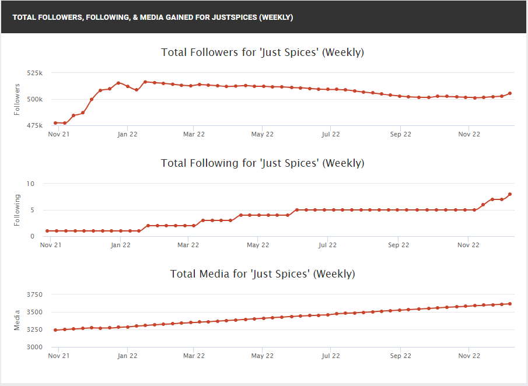Click the "Total Following for 'Just Spices' (Weekly)" chart title
Screen dimensions: 528x386
click(263, 163)
